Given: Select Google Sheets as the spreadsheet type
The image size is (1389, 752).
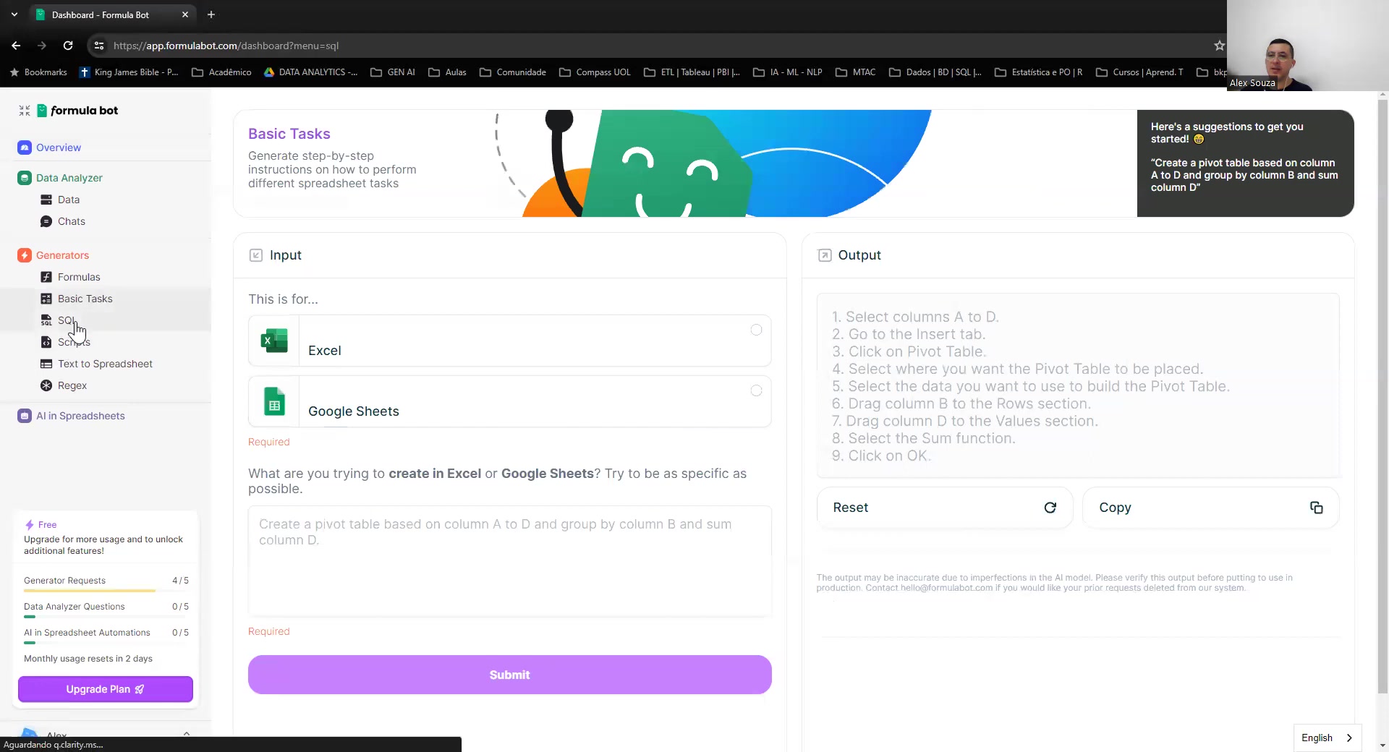Looking at the screenshot, I should (x=509, y=401).
